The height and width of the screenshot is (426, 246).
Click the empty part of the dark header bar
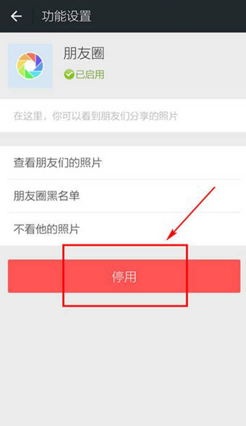(169, 17)
